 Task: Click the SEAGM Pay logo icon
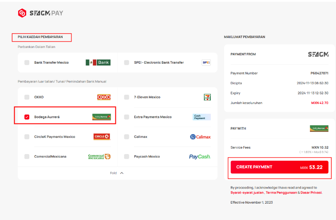coord(22,13)
